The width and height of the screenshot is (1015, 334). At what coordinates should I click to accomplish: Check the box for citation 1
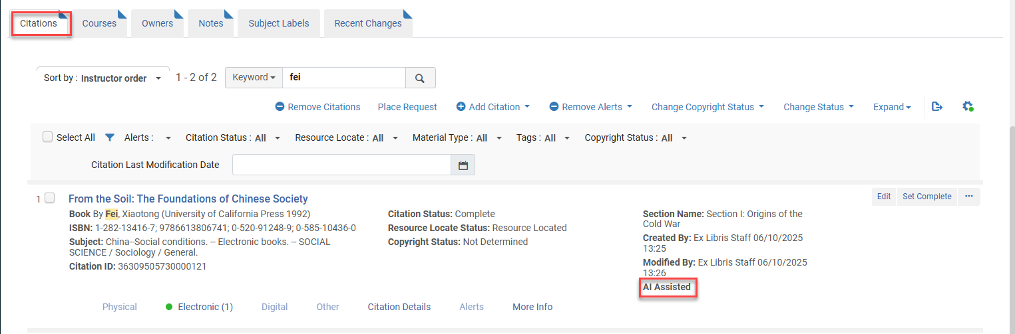point(49,198)
